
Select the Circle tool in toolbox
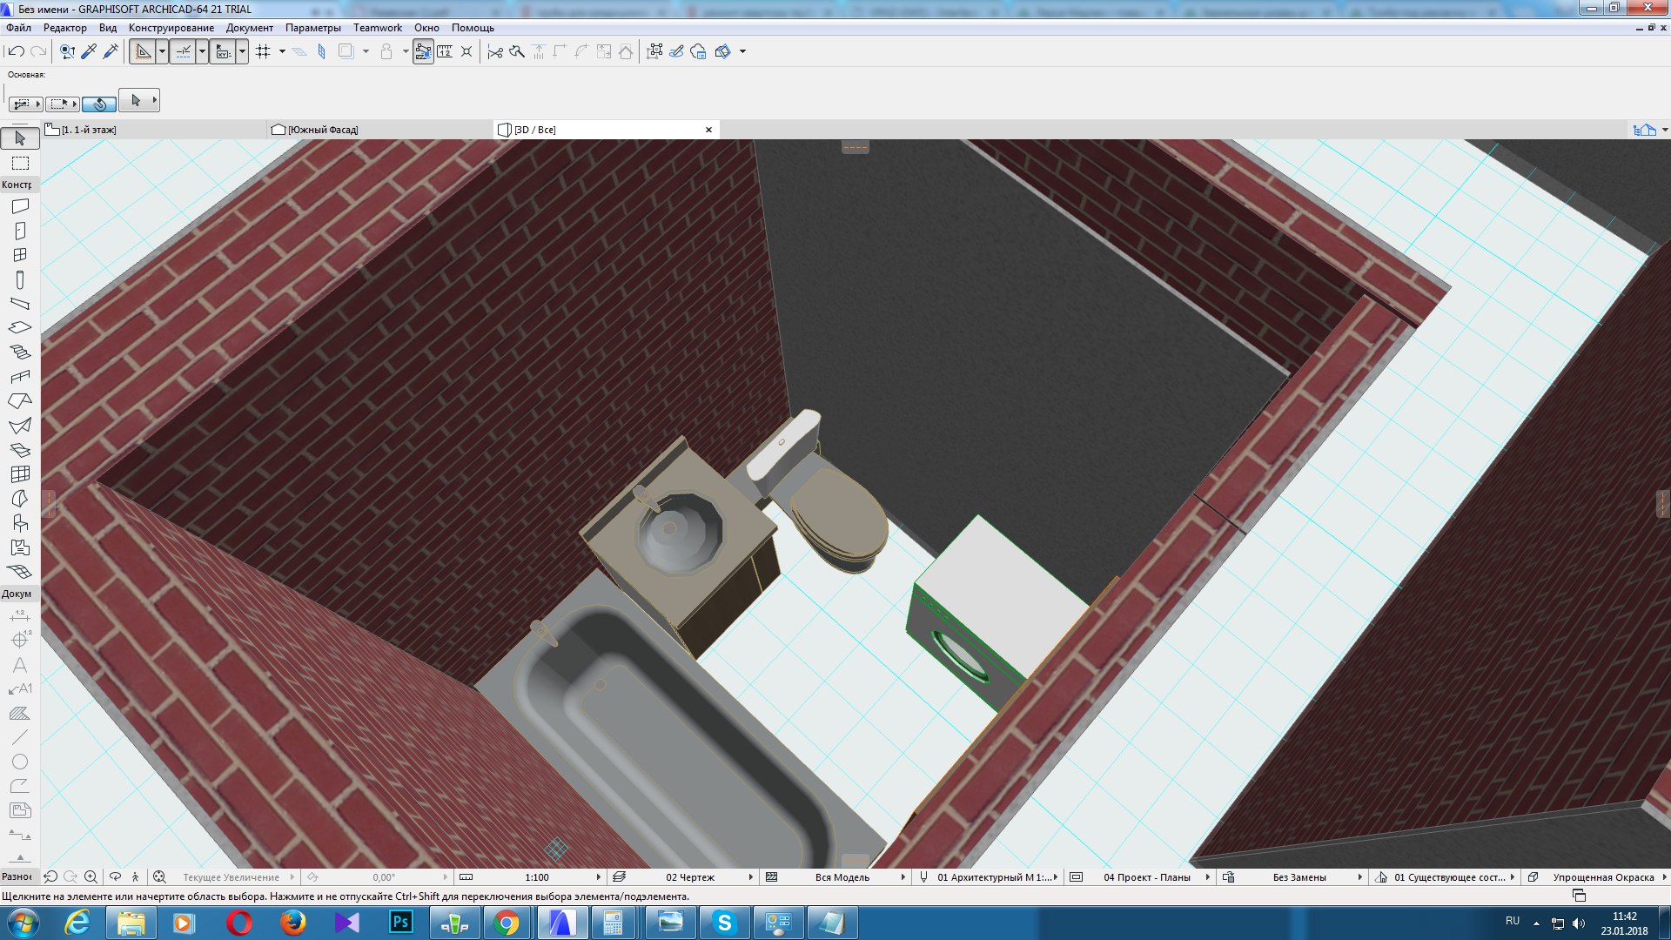tap(20, 762)
